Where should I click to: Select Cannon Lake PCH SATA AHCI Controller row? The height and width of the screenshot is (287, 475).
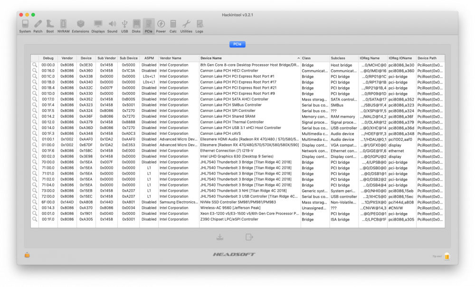point(237,99)
